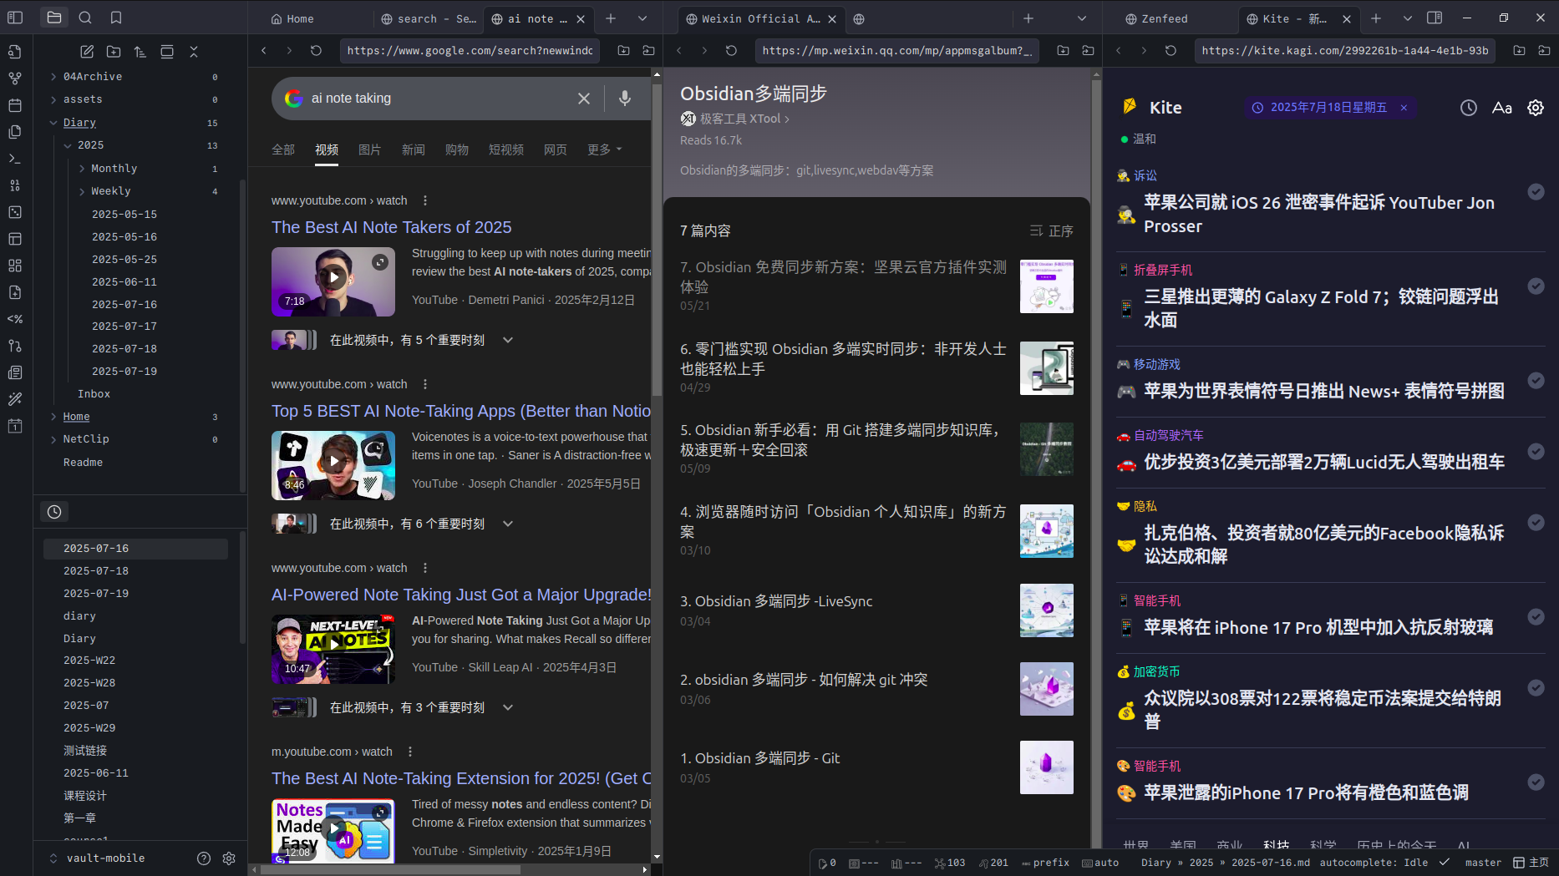Screen dimensions: 1559x876
Task: Expand the 04Archive folder
Action: tap(54, 77)
